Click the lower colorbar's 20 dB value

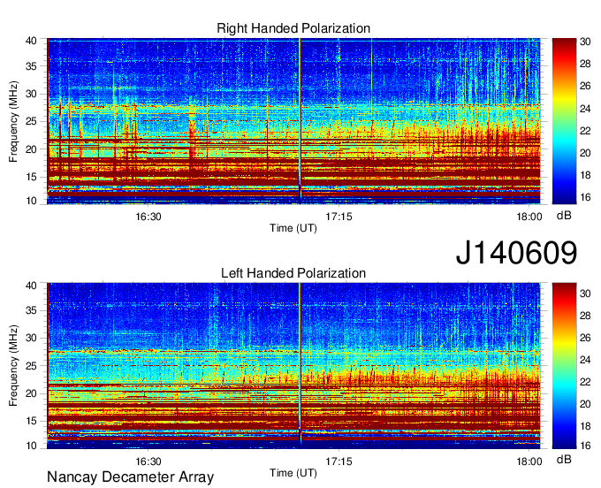point(585,404)
